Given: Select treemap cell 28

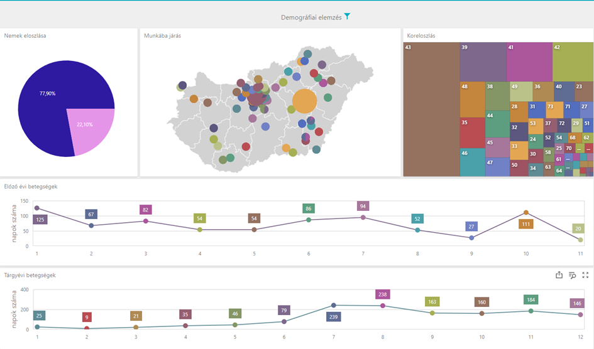Looking at the screenshot, I should pos(519,112).
